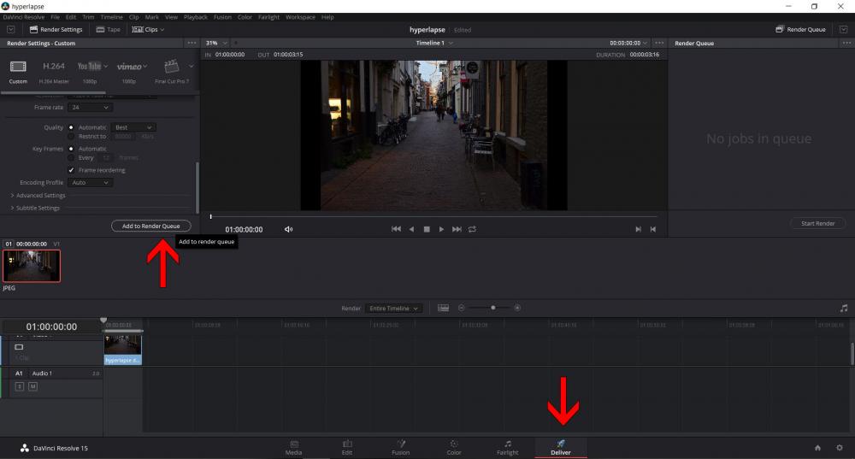Viewport: 855px width, 459px height.
Task: Switch to the Media page tab
Action: click(293, 448)
